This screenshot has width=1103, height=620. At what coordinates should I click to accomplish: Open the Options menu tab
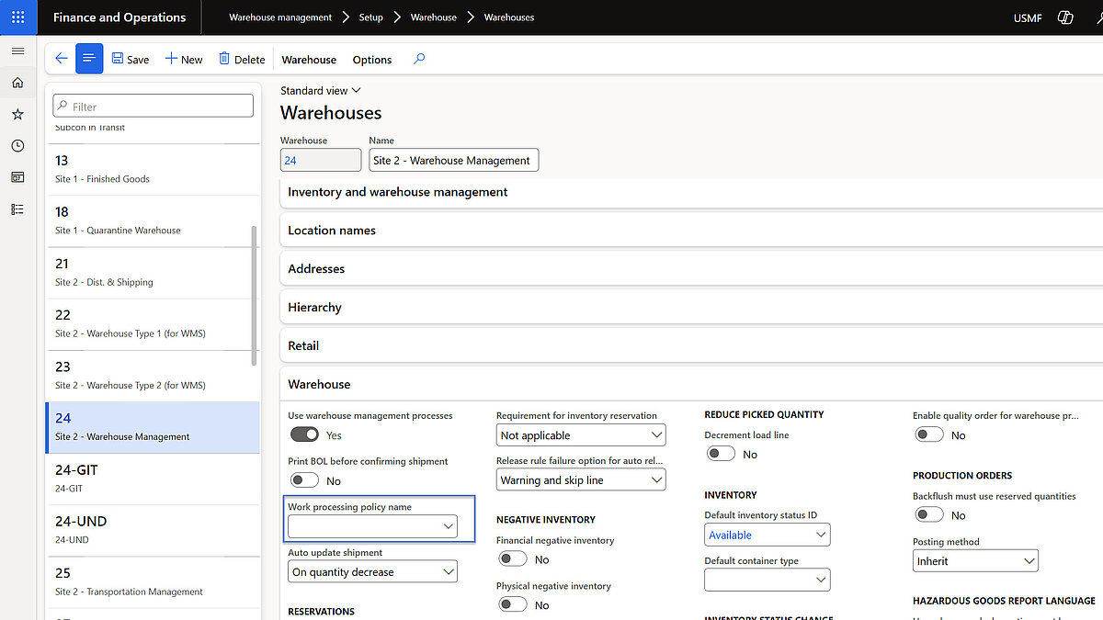click(x=371, y=60)
